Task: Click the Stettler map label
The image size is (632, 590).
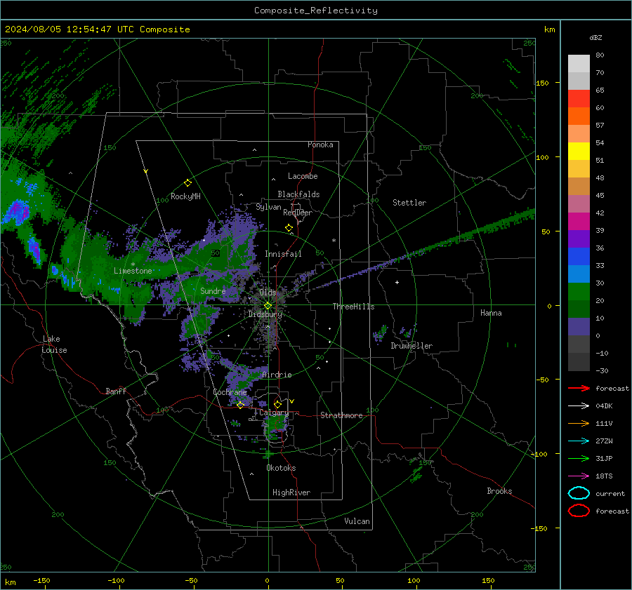Action: point(409,203)
